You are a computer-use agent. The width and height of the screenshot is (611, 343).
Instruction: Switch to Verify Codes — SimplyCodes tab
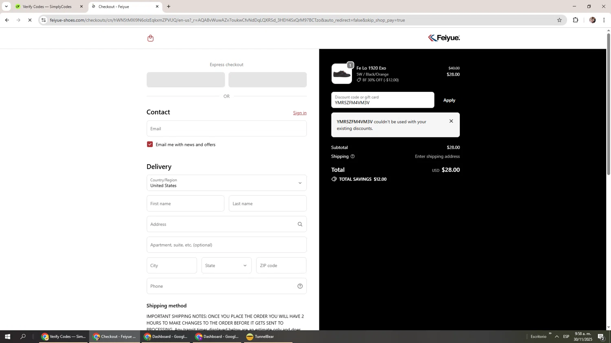(48, 7)
